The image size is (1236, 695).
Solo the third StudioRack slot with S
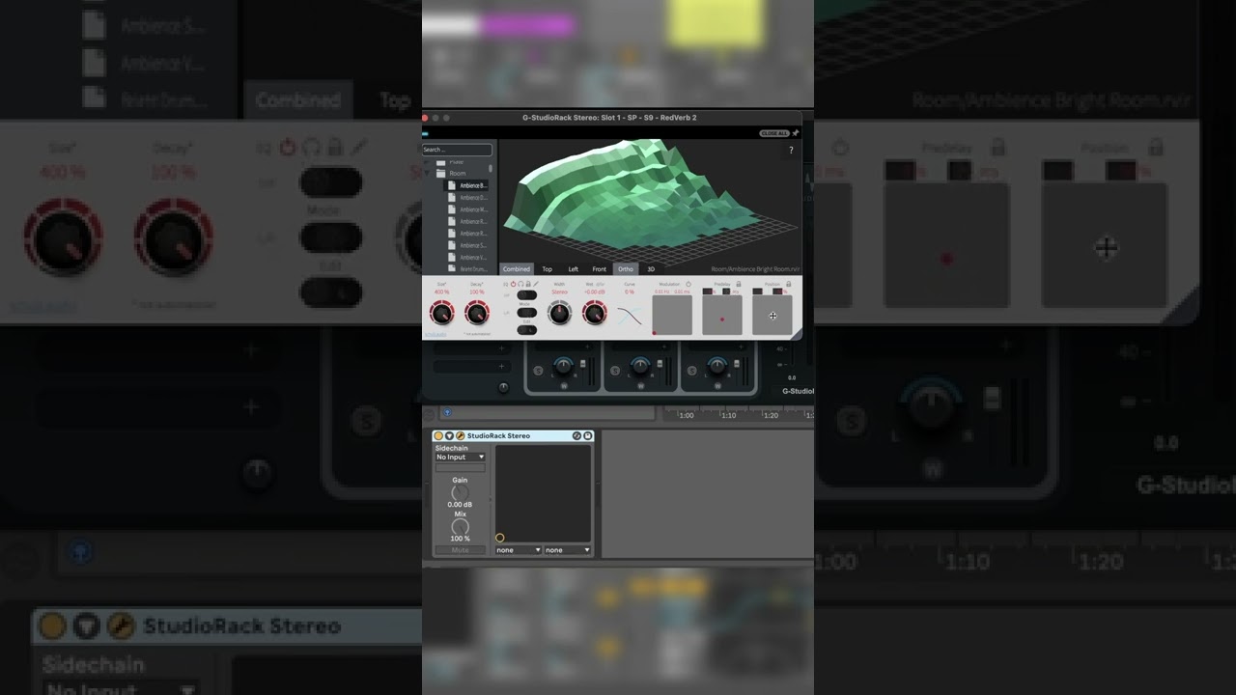[691, 371]
